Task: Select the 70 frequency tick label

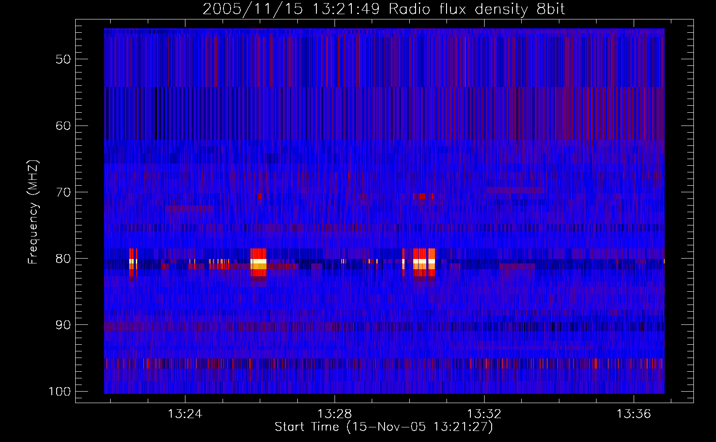Action: 63,192
